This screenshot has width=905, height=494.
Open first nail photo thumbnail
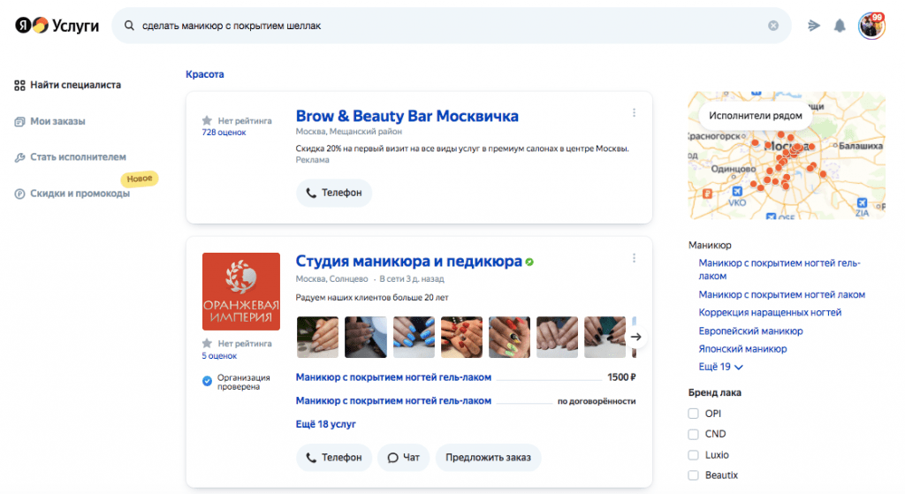317,337
